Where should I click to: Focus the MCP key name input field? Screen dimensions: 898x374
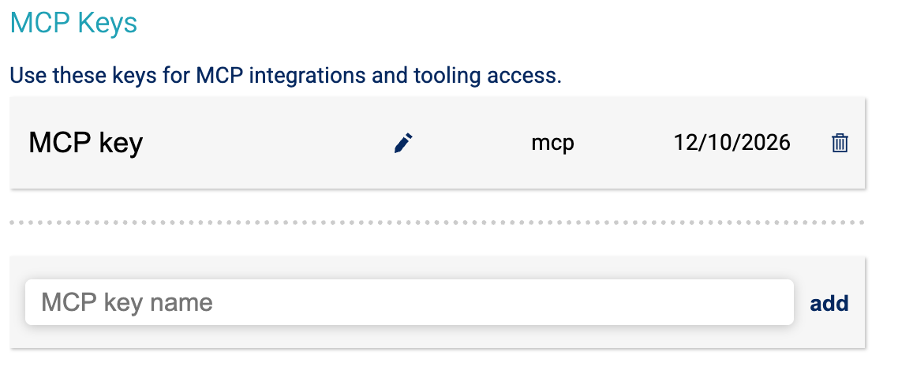click(x=409, y=302)
